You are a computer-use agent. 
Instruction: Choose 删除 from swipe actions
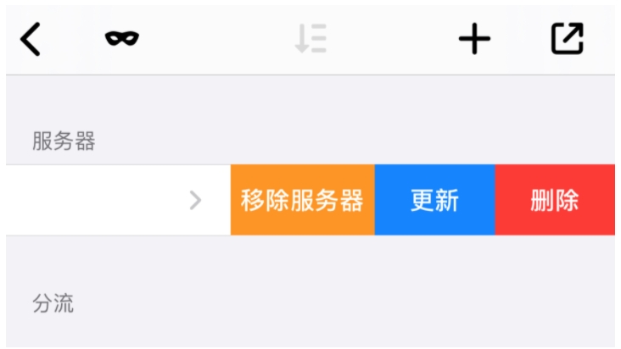pyautogui.click(x=555, y=200)
